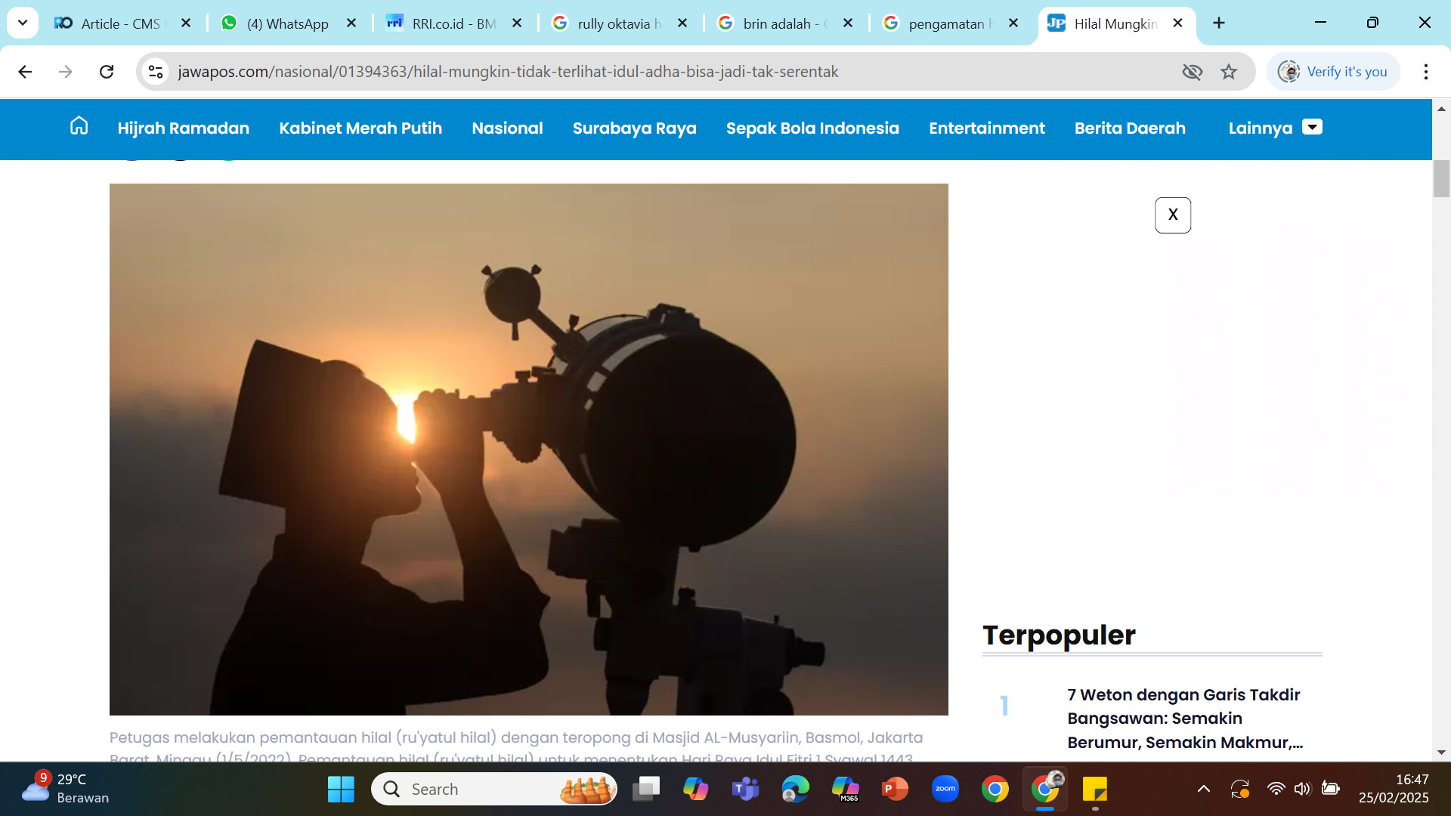Click the home icon in navigation bar
The image size is (1451, 816).
79,127
